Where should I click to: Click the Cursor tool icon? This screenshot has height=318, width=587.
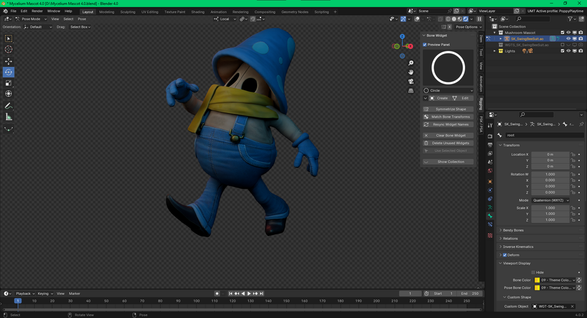tap(9, 50)
